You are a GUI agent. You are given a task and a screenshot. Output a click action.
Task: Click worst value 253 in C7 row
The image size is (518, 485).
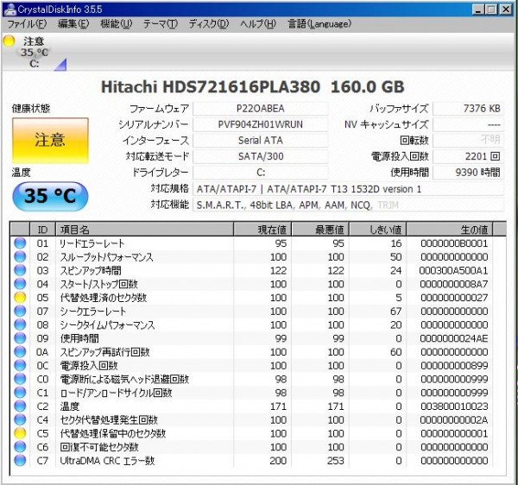tap(336, 461)
